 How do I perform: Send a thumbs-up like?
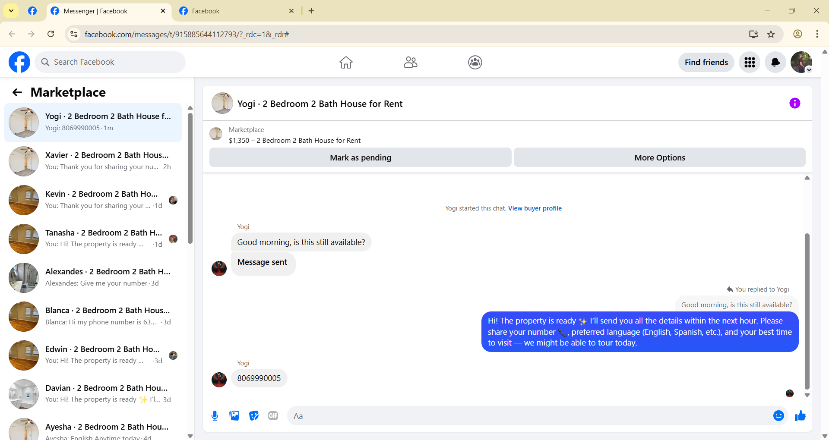coord(800,416)
